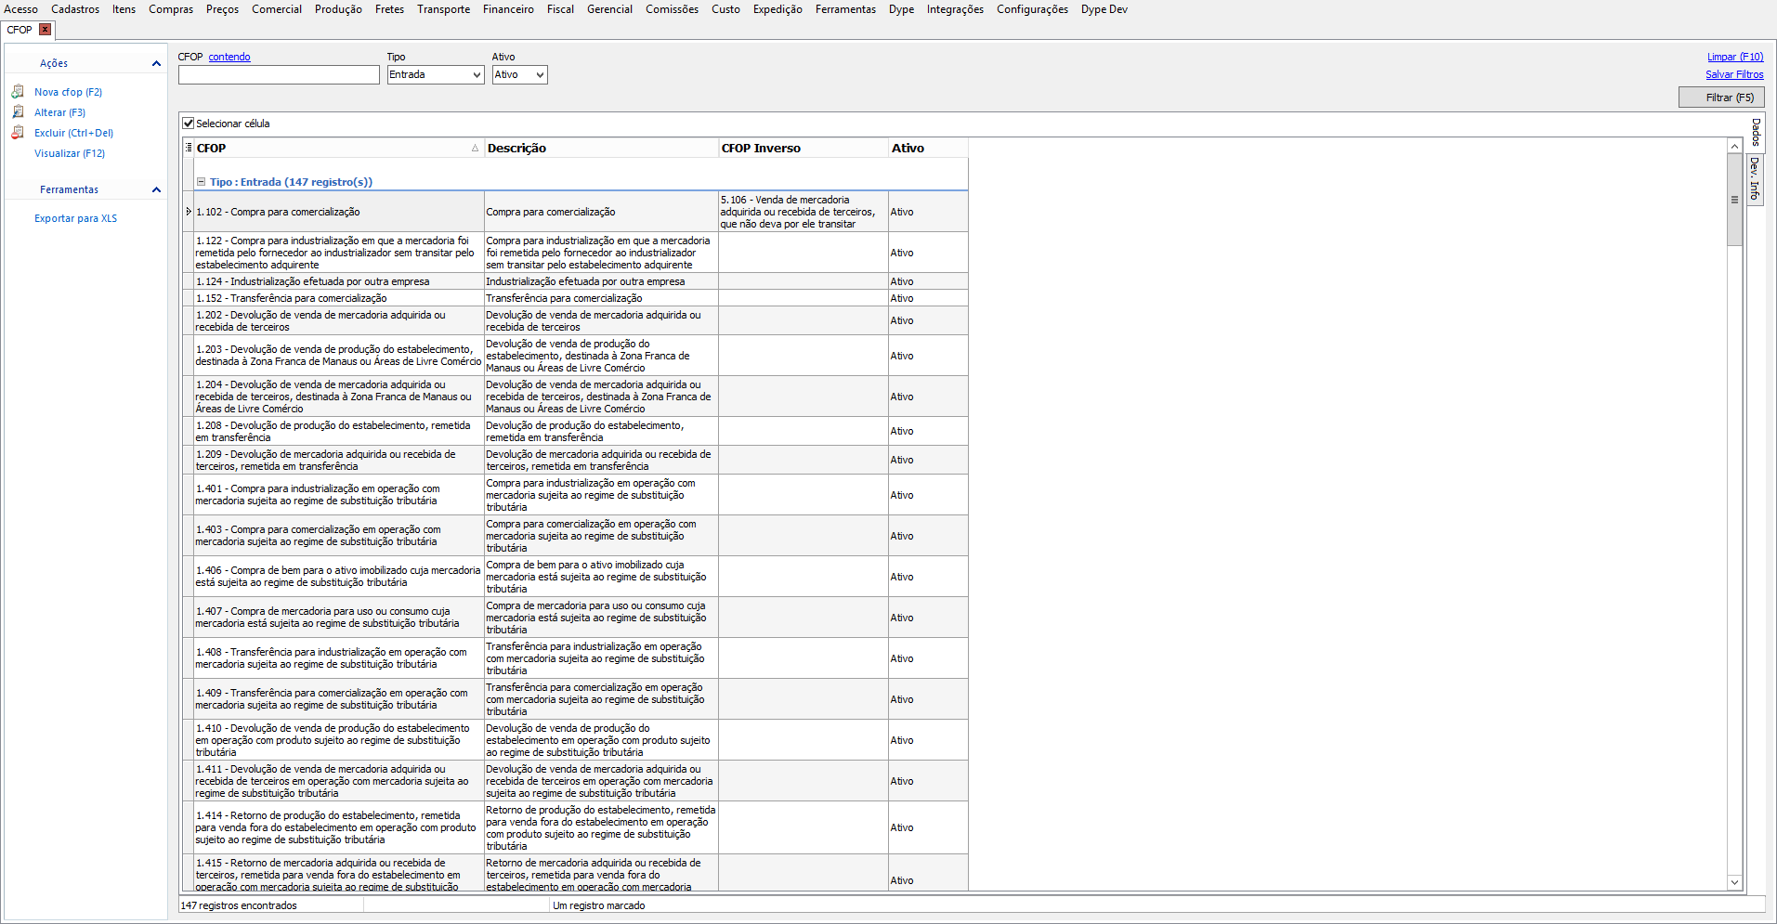Open the Acesso menu
The width and height of the screenshot is (1777, 924).
point(21,9)
